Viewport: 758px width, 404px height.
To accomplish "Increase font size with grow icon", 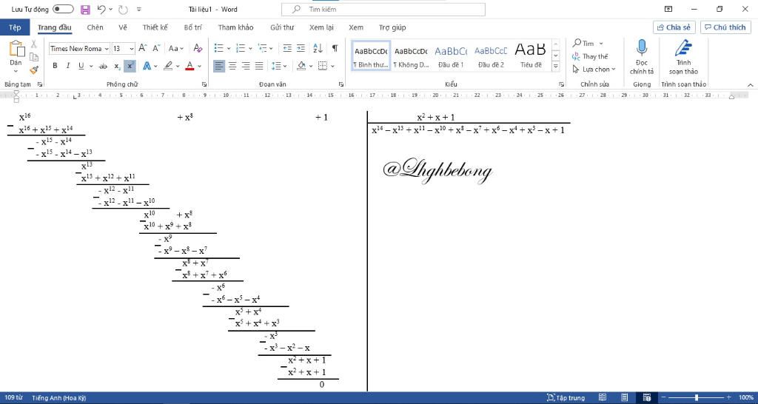I will 143,48.
